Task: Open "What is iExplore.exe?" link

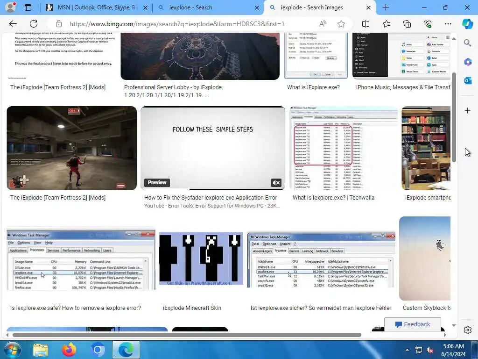Action: click(x=313, y=87)
